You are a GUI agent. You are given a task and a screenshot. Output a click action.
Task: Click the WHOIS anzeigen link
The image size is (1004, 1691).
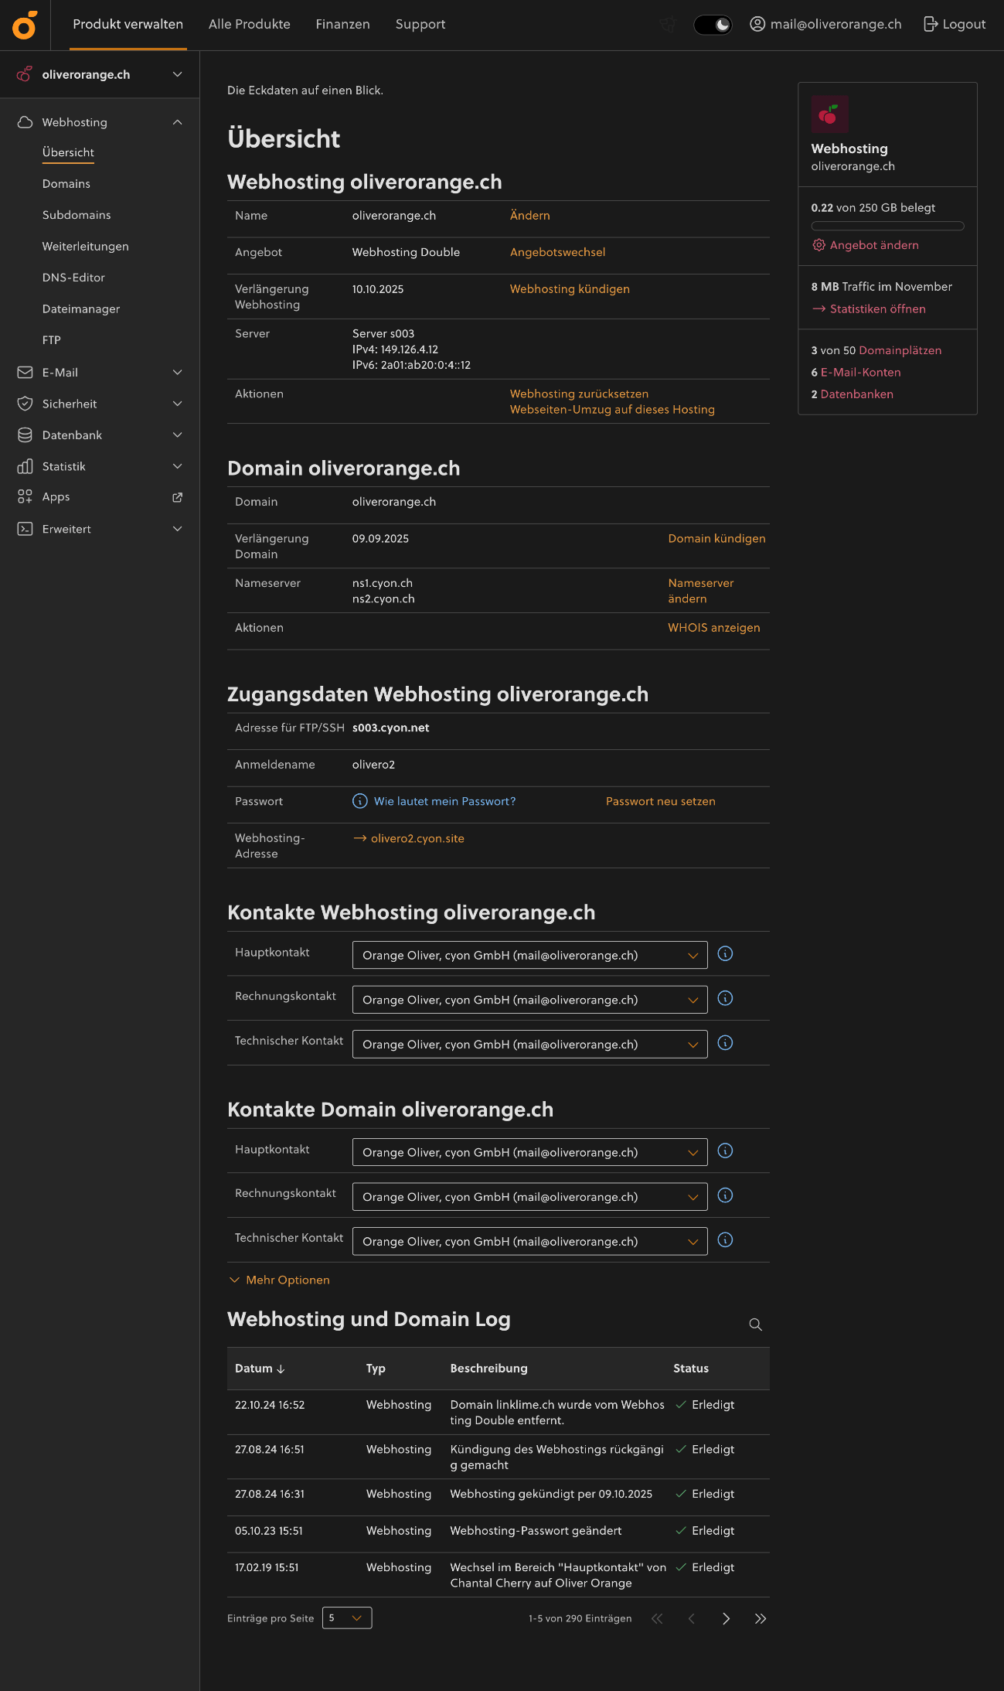click(714, 628)
